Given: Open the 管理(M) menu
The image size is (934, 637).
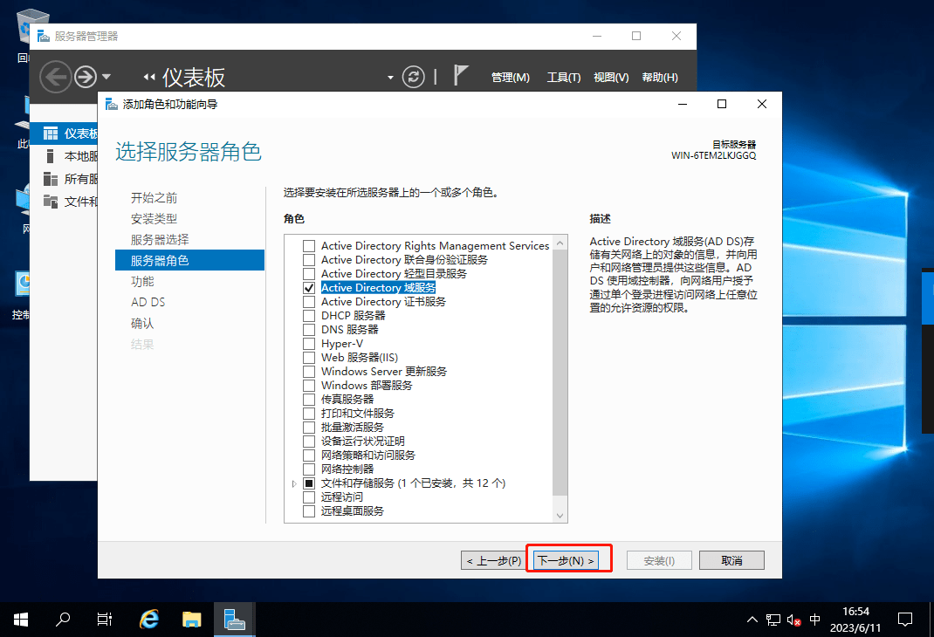Looking at the screenshot, I should tap(511, 78).
